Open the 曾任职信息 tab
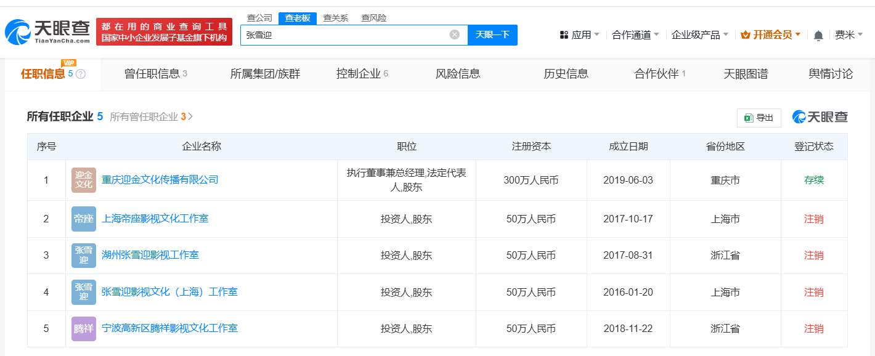This screenshot has height=356, width=875. (x=155, y=74)
